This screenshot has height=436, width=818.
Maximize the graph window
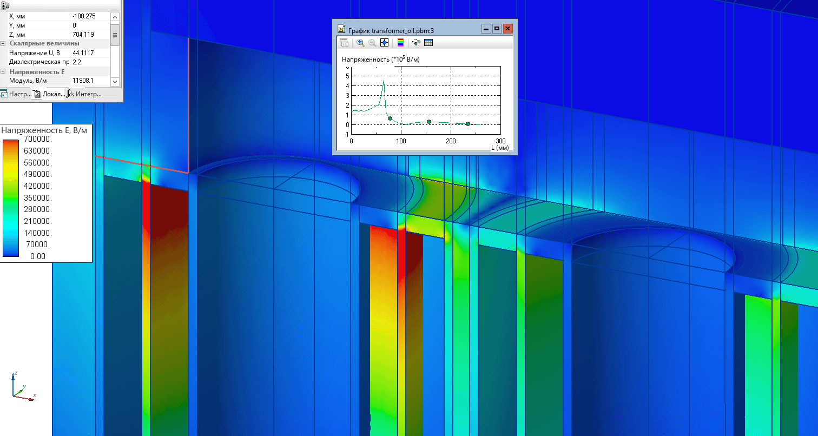[497, 29]
